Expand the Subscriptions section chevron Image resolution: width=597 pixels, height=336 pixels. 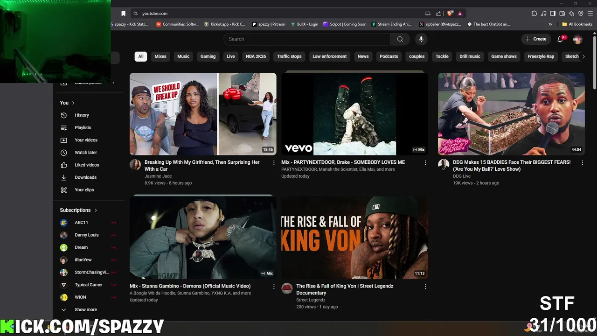96,210
